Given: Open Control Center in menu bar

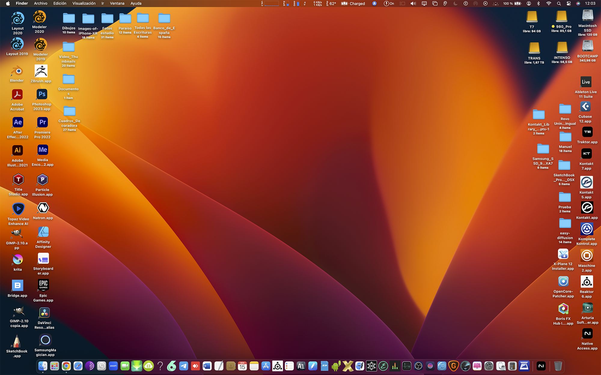Looking at the screenshot, I should pos(569,4).
